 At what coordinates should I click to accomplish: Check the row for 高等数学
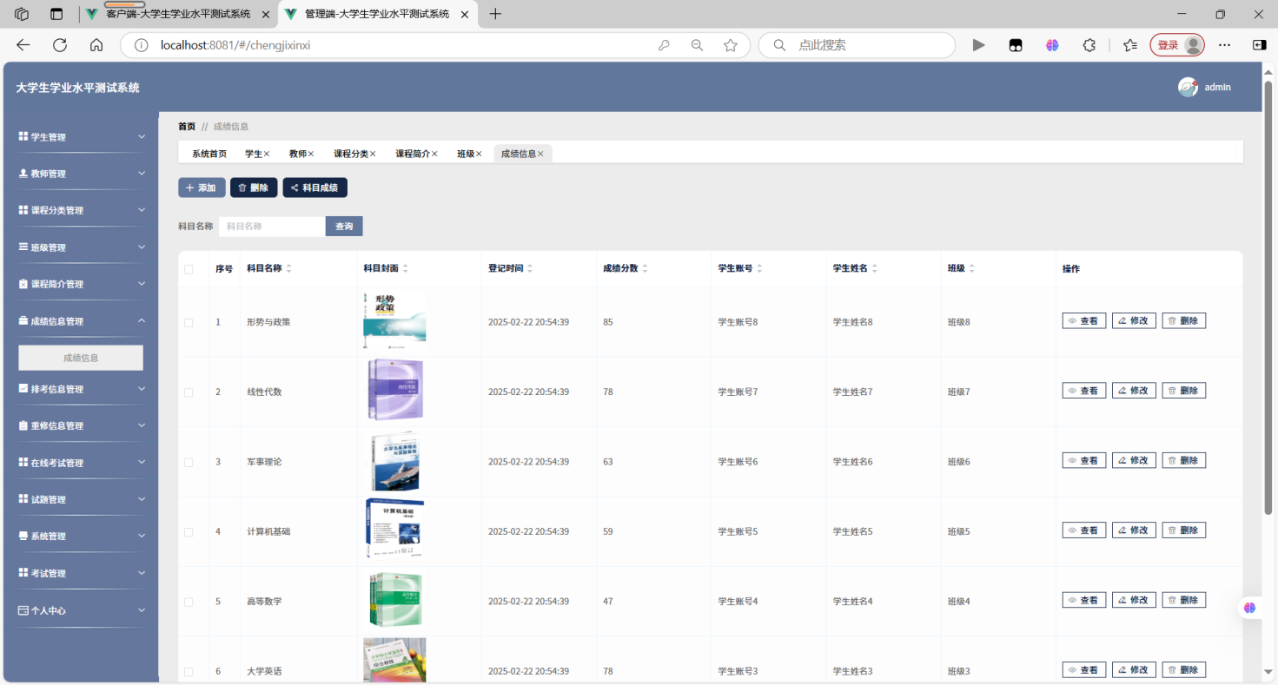[x=189, y=602]
